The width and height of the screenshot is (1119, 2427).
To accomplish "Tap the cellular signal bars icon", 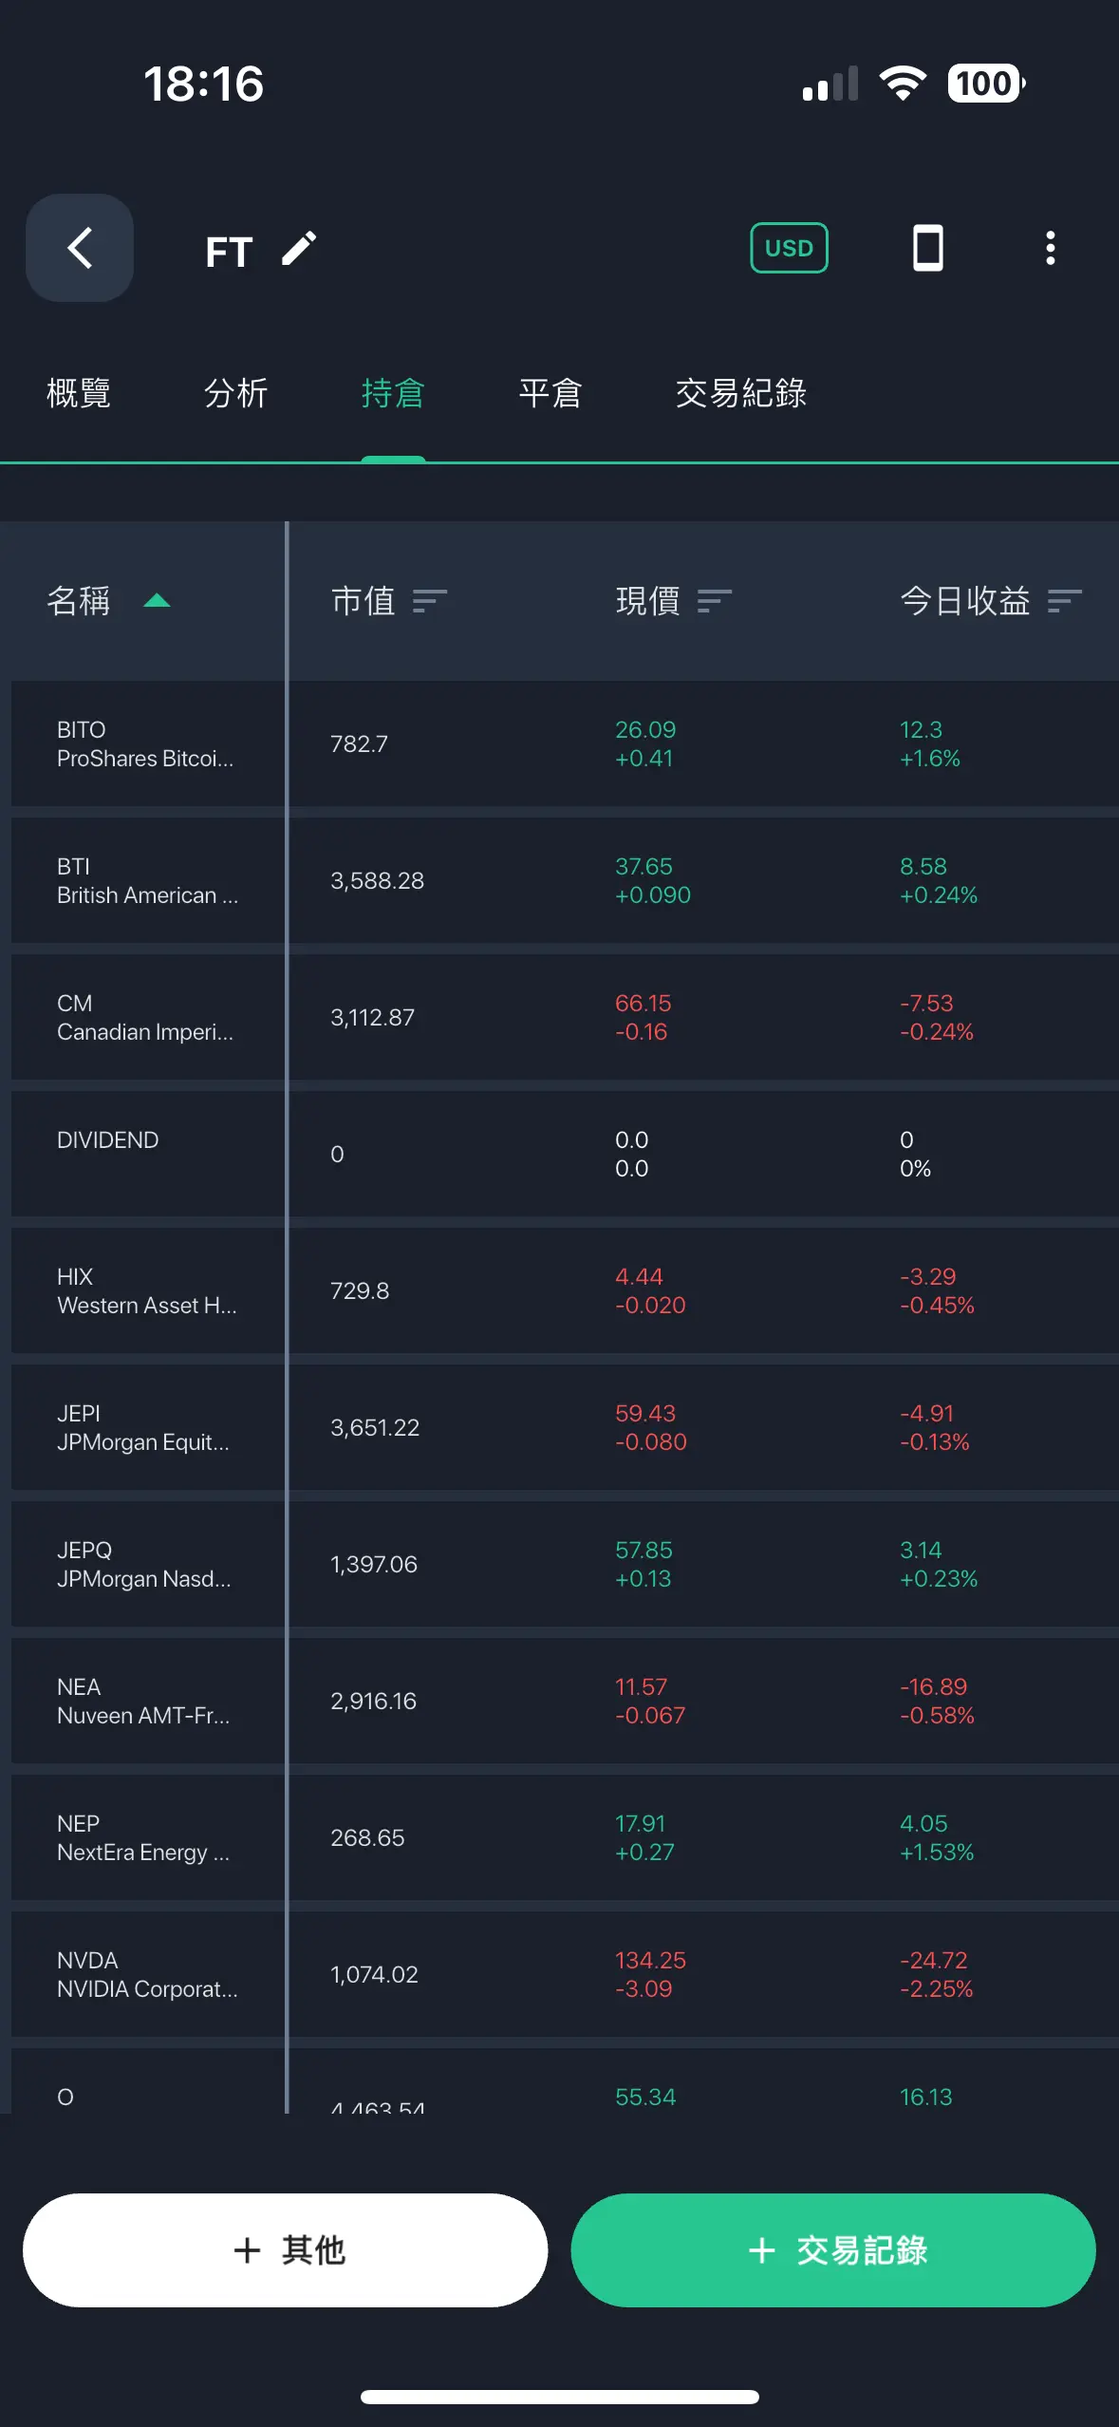I will pyautogui.click(x=830, y=84).
